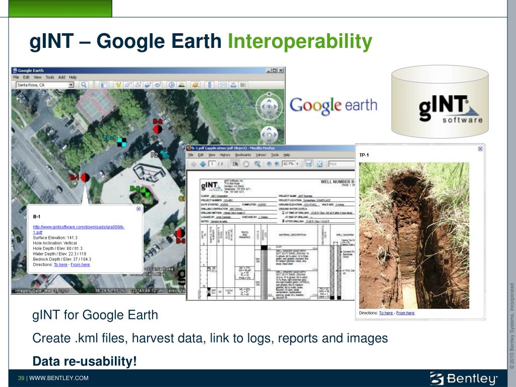Screen dimensions: 516x387
Task: Click the B-2 borehole marker on the map
Action: click(x=158, y=128)
